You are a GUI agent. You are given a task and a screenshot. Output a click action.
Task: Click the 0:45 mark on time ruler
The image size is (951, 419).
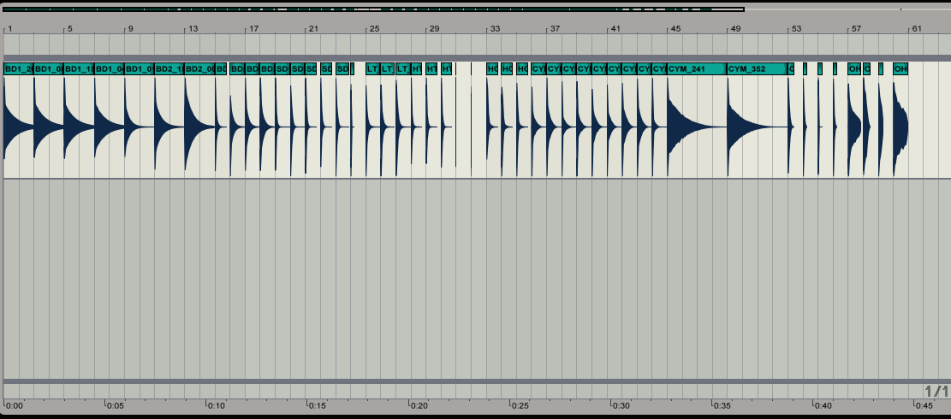(x=924, y=405)
